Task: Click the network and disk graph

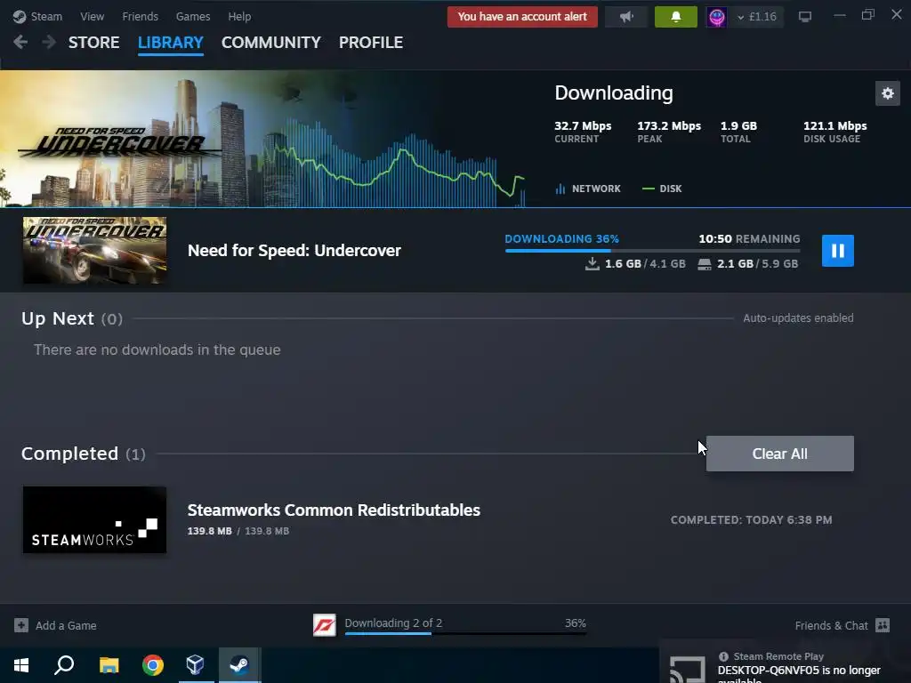Action: point(395,163)
